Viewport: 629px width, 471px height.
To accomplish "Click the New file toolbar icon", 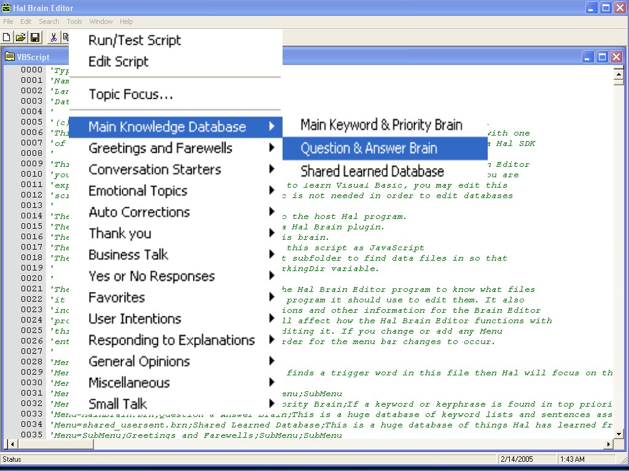I will (6, 37).
